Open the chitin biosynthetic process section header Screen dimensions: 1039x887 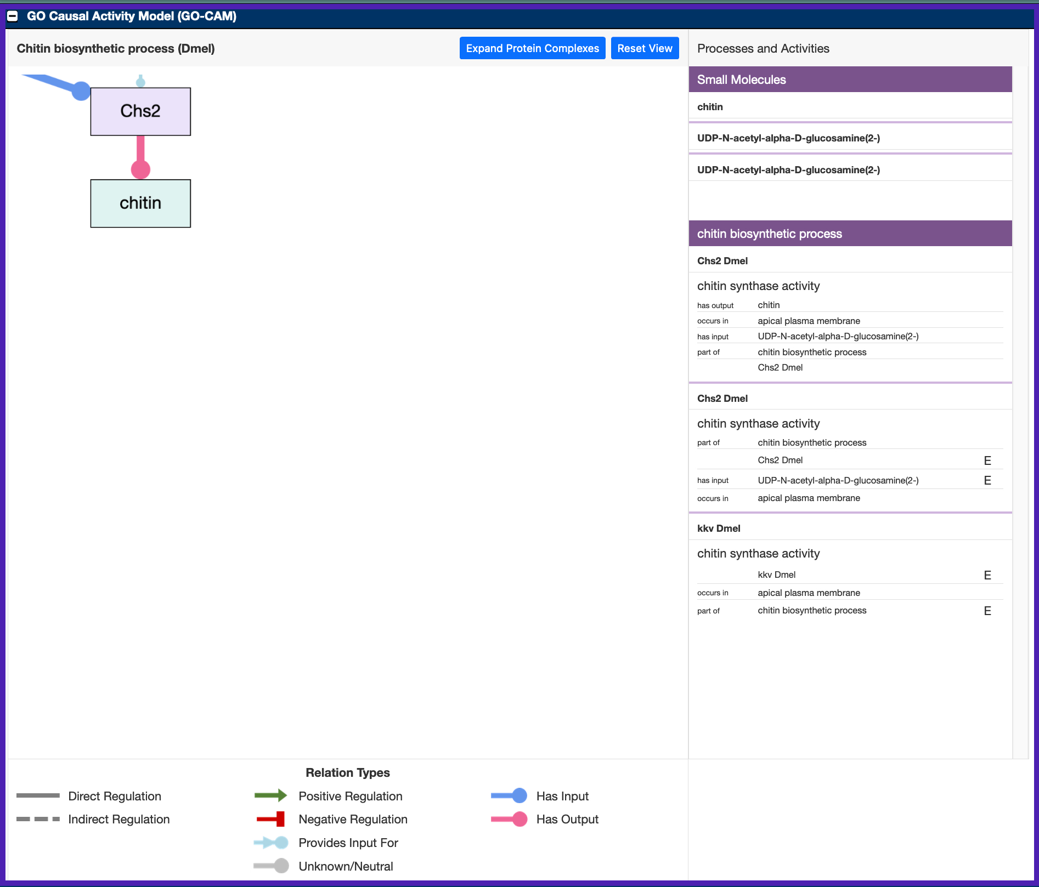(x=850, y=234)
